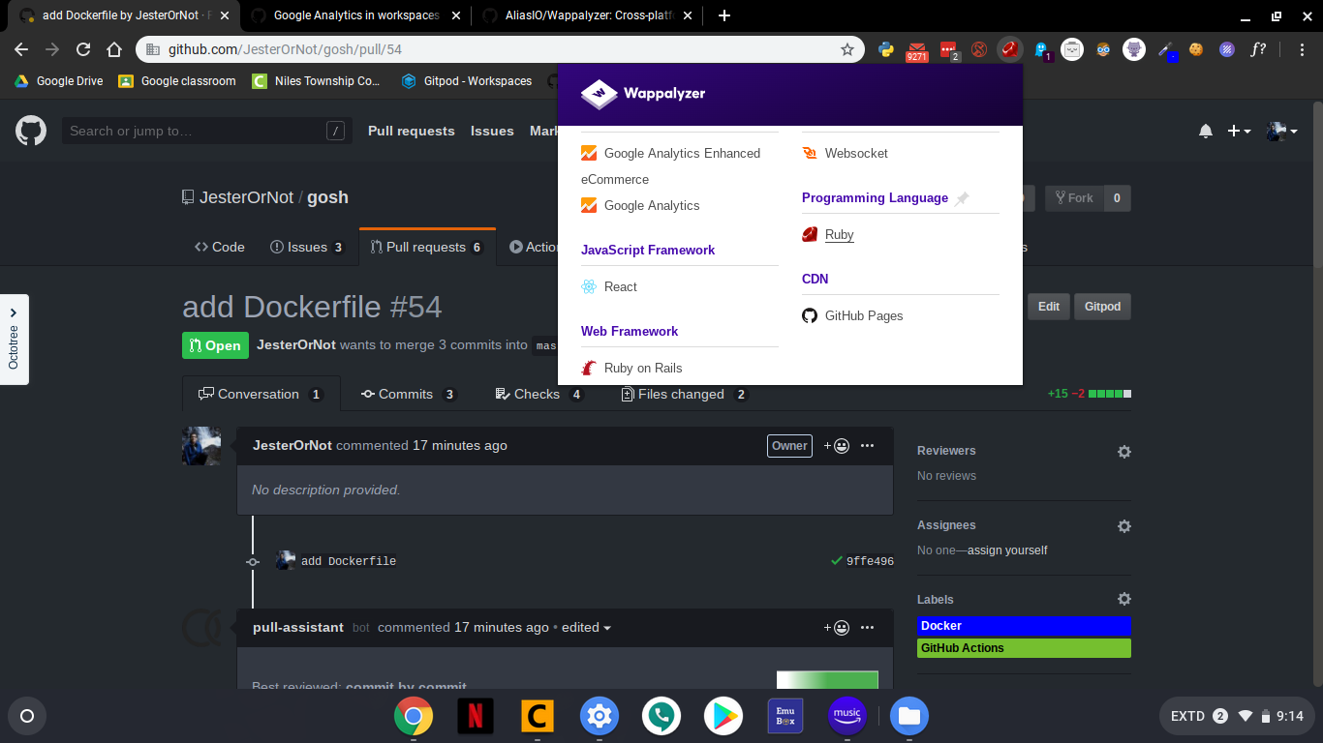Click the GitHub Actions label

click(1024, 648)
